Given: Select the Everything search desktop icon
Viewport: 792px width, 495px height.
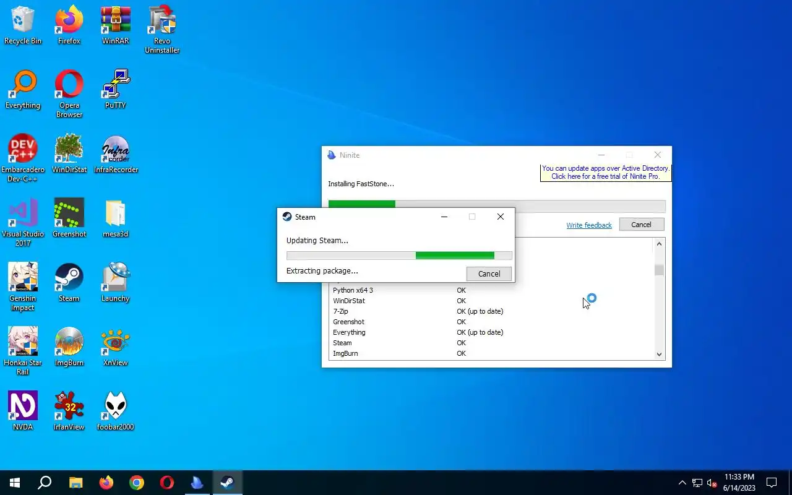Looking at the screenshot, I should point(23,90).
